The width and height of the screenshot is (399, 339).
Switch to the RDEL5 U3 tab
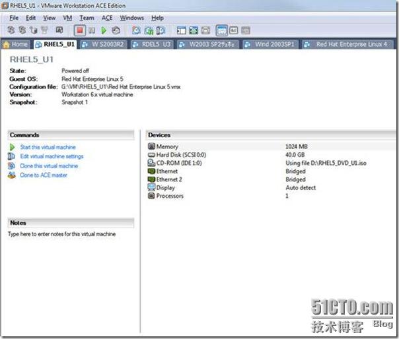[x=152, y=44]
